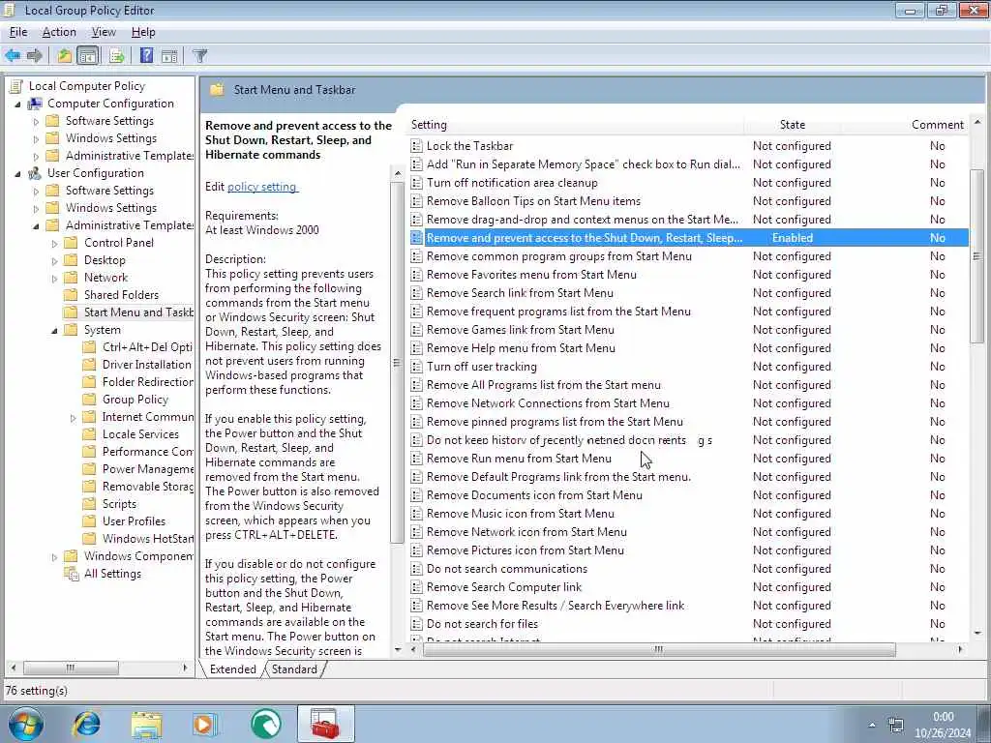Image resolution: width=991 pixels, height=743 pixels.
Task: Sort by the State column header
Action: pyautogui.click(x=793, y=125)
